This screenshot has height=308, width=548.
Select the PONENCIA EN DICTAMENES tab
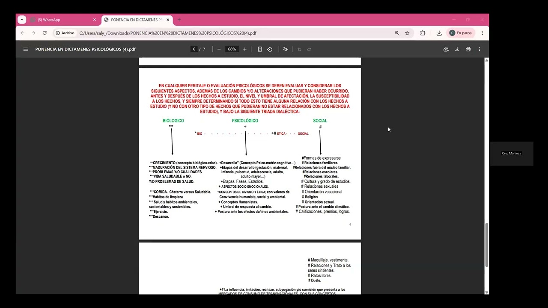coord(137,20)
